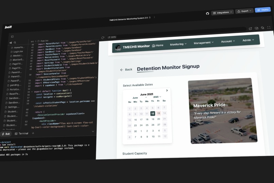
Task: Open the Export dropdown chevron
Action: [250, 11]
